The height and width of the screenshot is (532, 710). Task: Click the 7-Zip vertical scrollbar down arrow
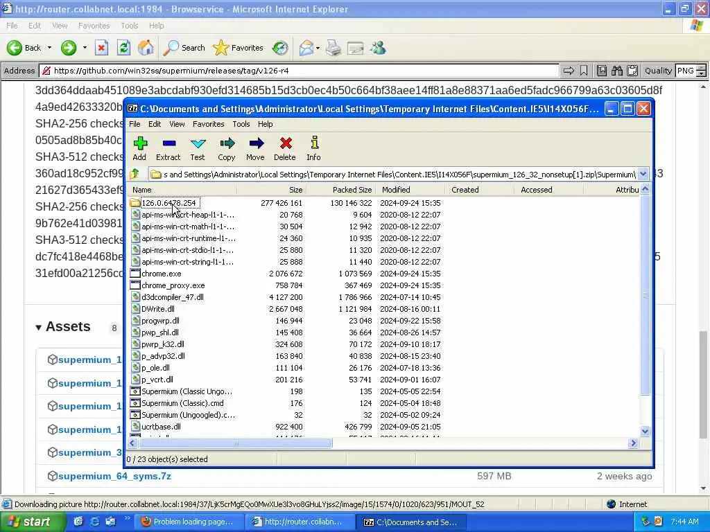pos(646,431)
